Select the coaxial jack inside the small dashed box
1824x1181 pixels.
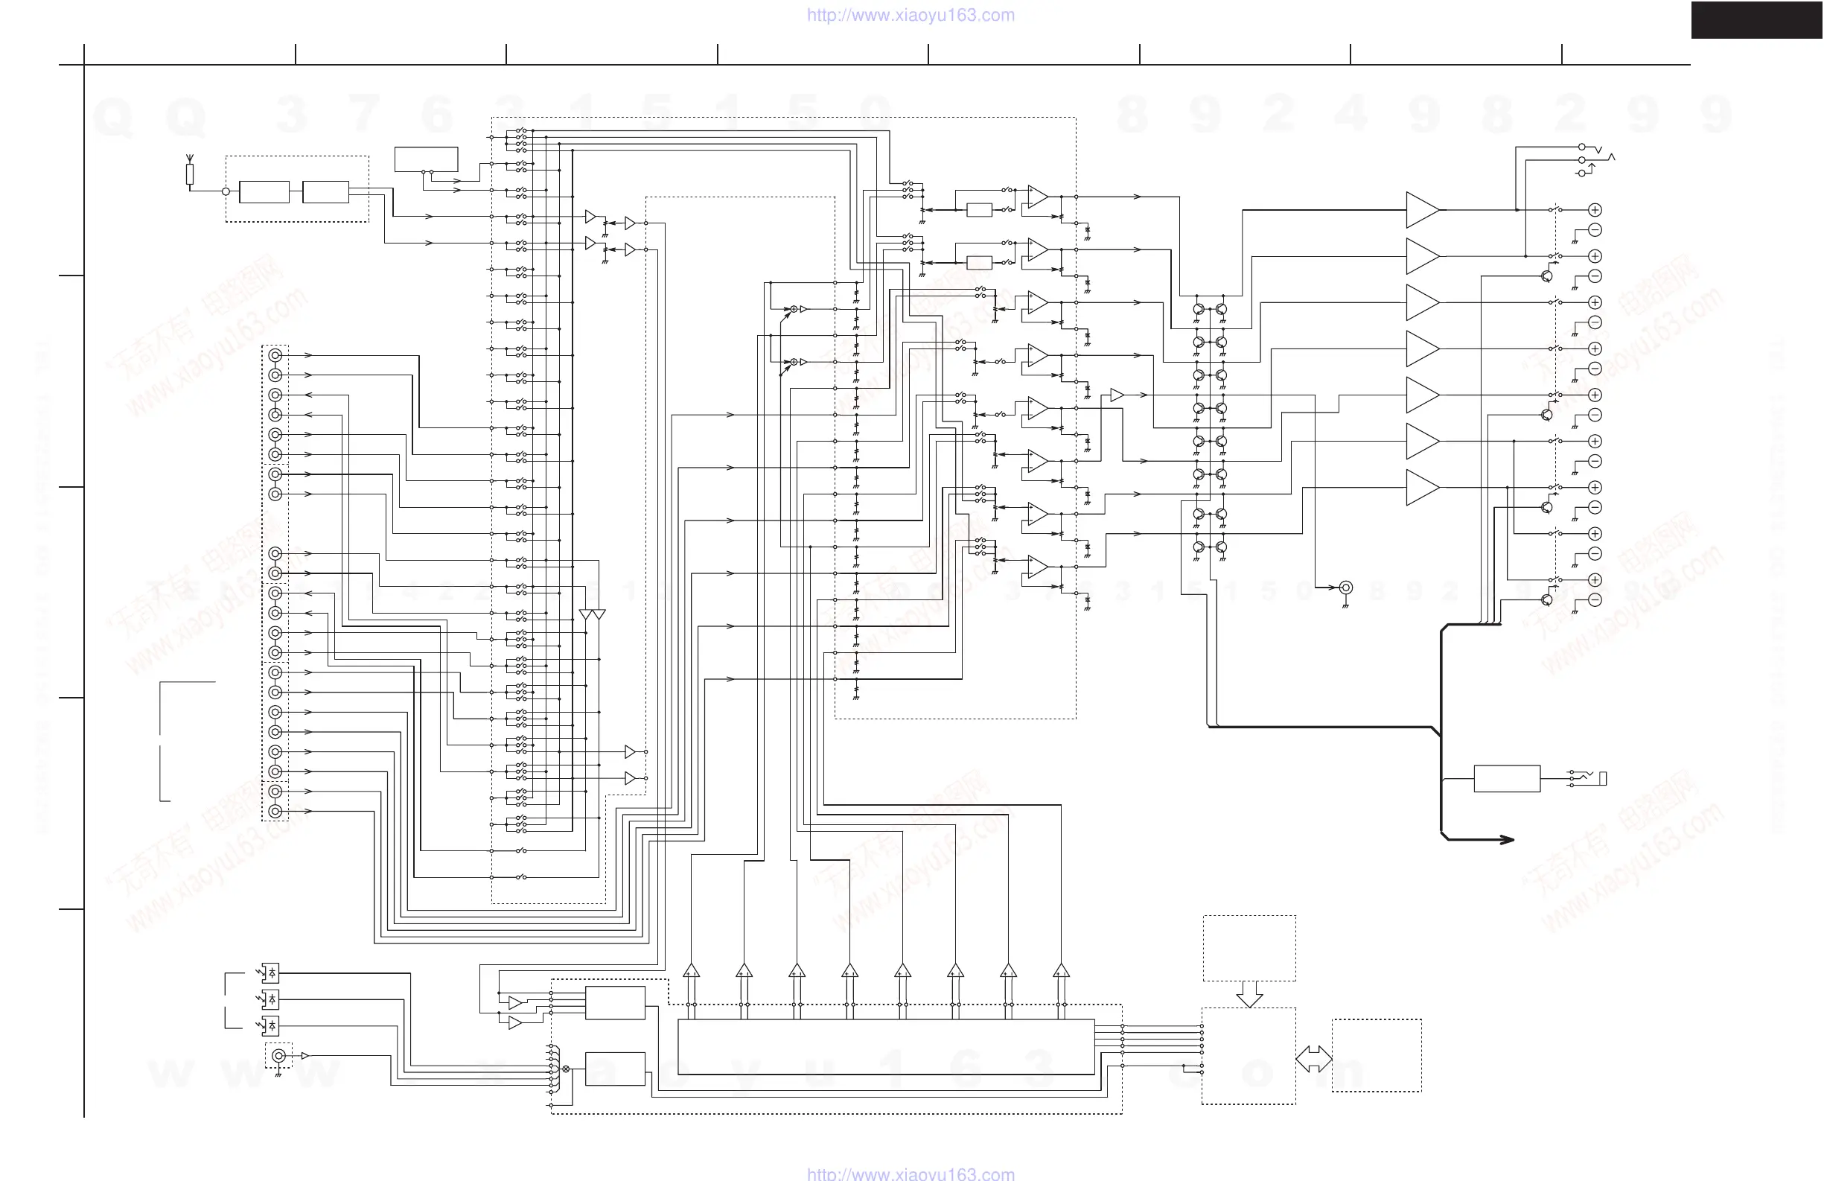279,1056
